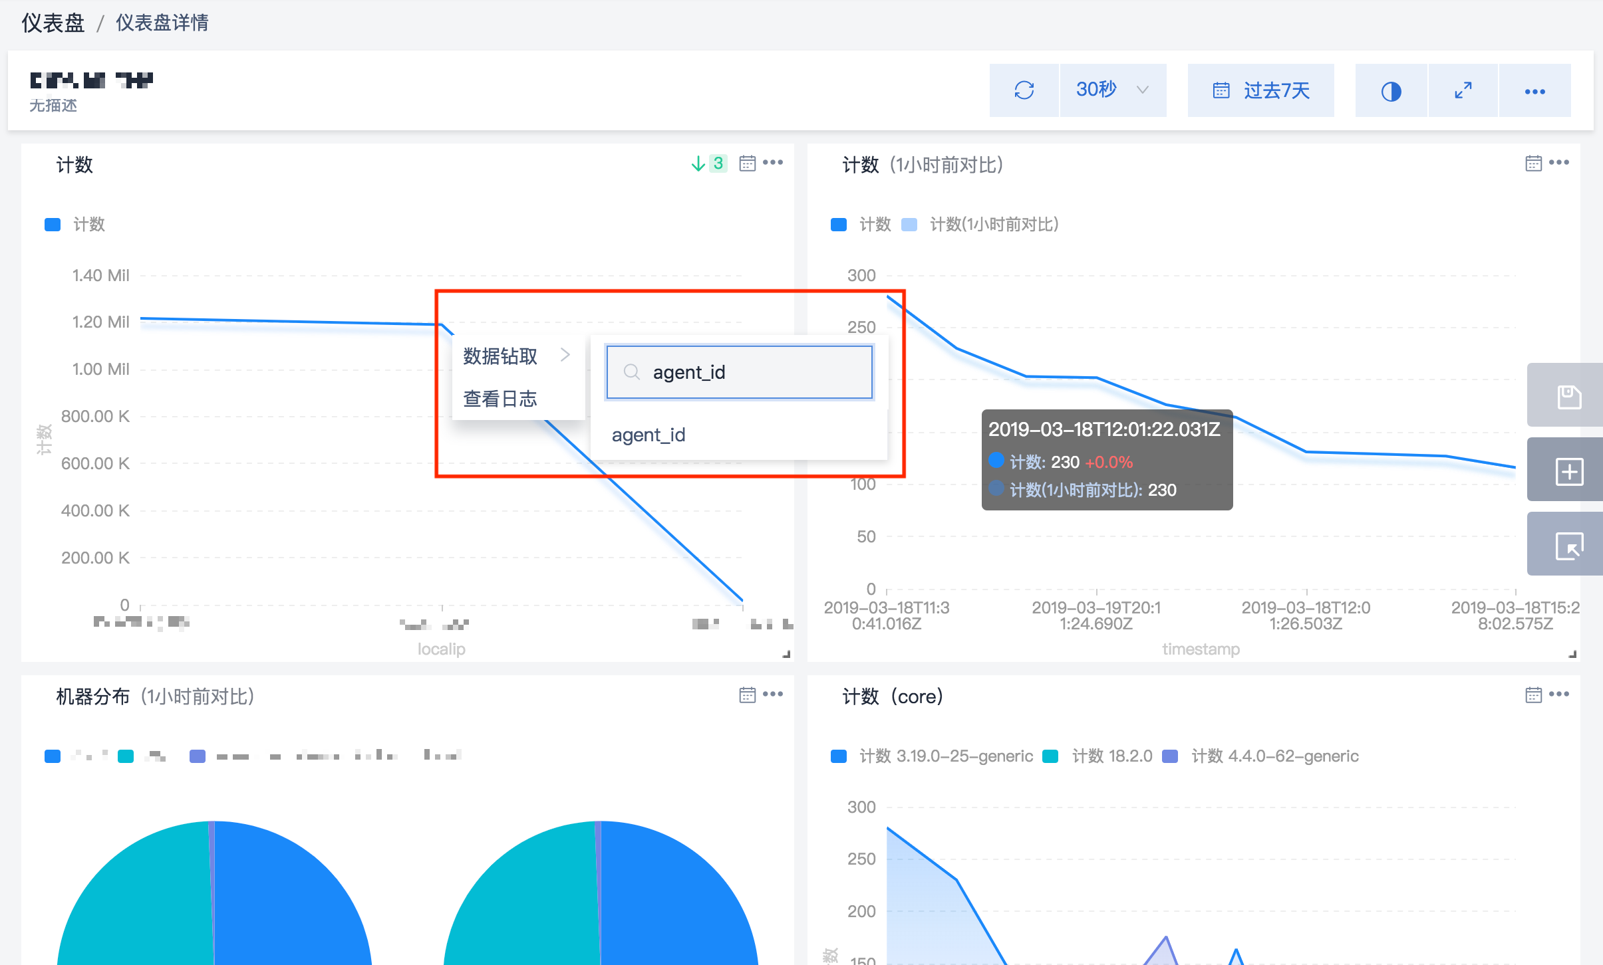Expand the 数据钻取 submenu arrow

click(565, 356)
